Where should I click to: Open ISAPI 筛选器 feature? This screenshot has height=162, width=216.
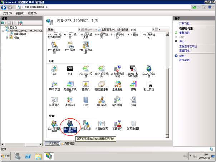point(149,71)
